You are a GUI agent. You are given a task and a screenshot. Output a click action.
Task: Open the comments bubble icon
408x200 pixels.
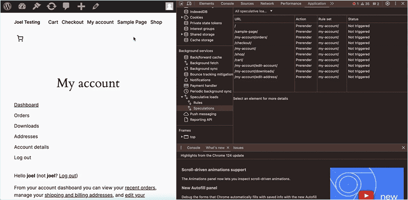tap(66, 6)
